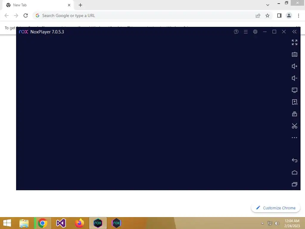The image size is (305, 229).
Task: Launch Firefox from taskbar
Action: pos(79,223)
